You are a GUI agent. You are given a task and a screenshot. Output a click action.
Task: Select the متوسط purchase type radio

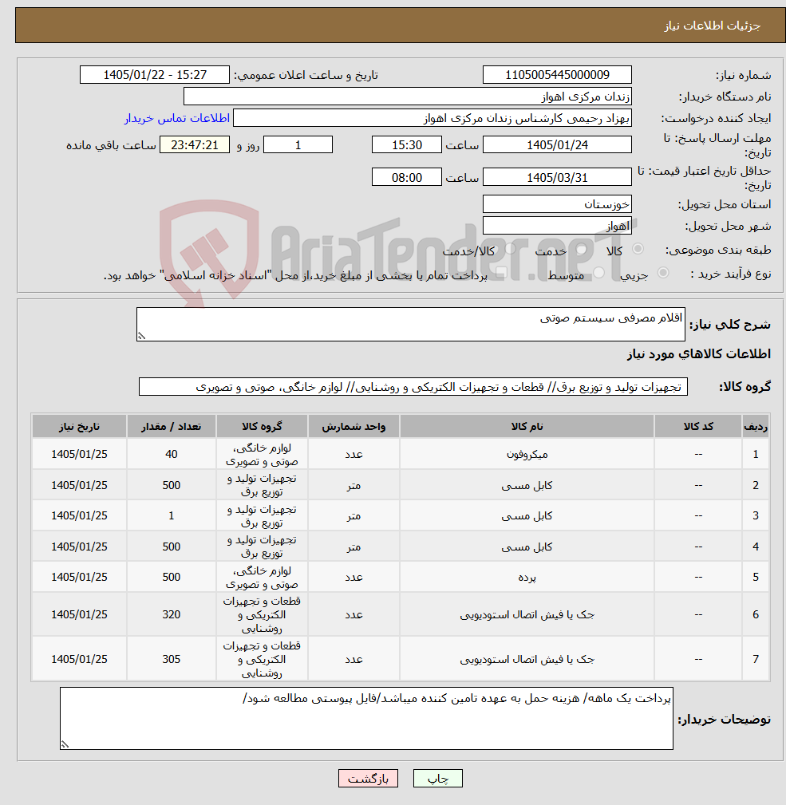(599, 273)
